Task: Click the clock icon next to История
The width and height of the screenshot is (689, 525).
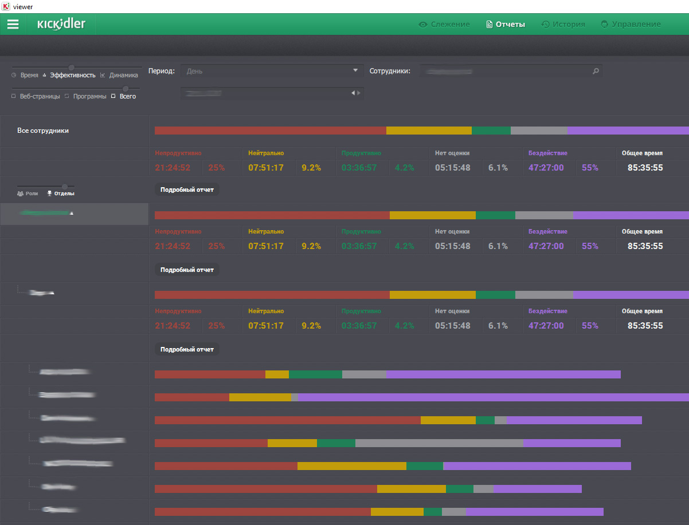Action: click(x=545, y=25)
